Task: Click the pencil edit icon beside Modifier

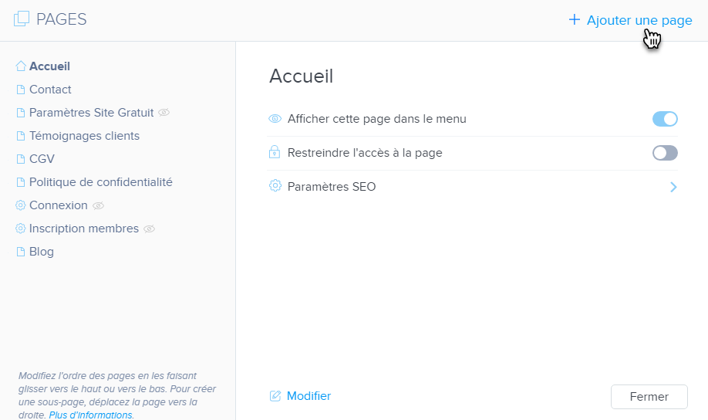Action: tap(275, 396)
